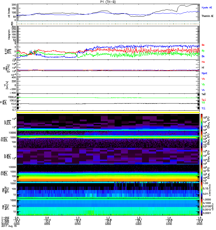Click the ESA elec Eflux color bar
This screenshot has height=230, width=216.
coord(202,173)
